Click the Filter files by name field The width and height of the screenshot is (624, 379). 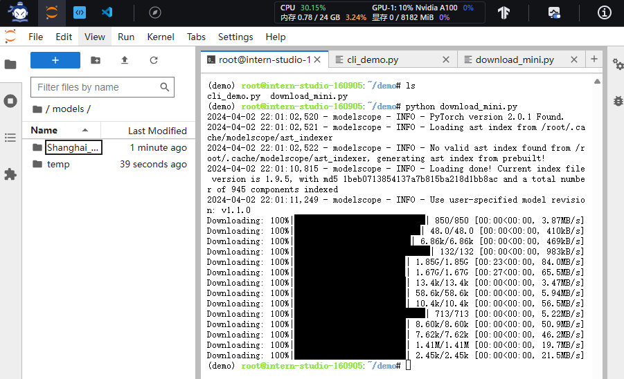pos(102,87)
